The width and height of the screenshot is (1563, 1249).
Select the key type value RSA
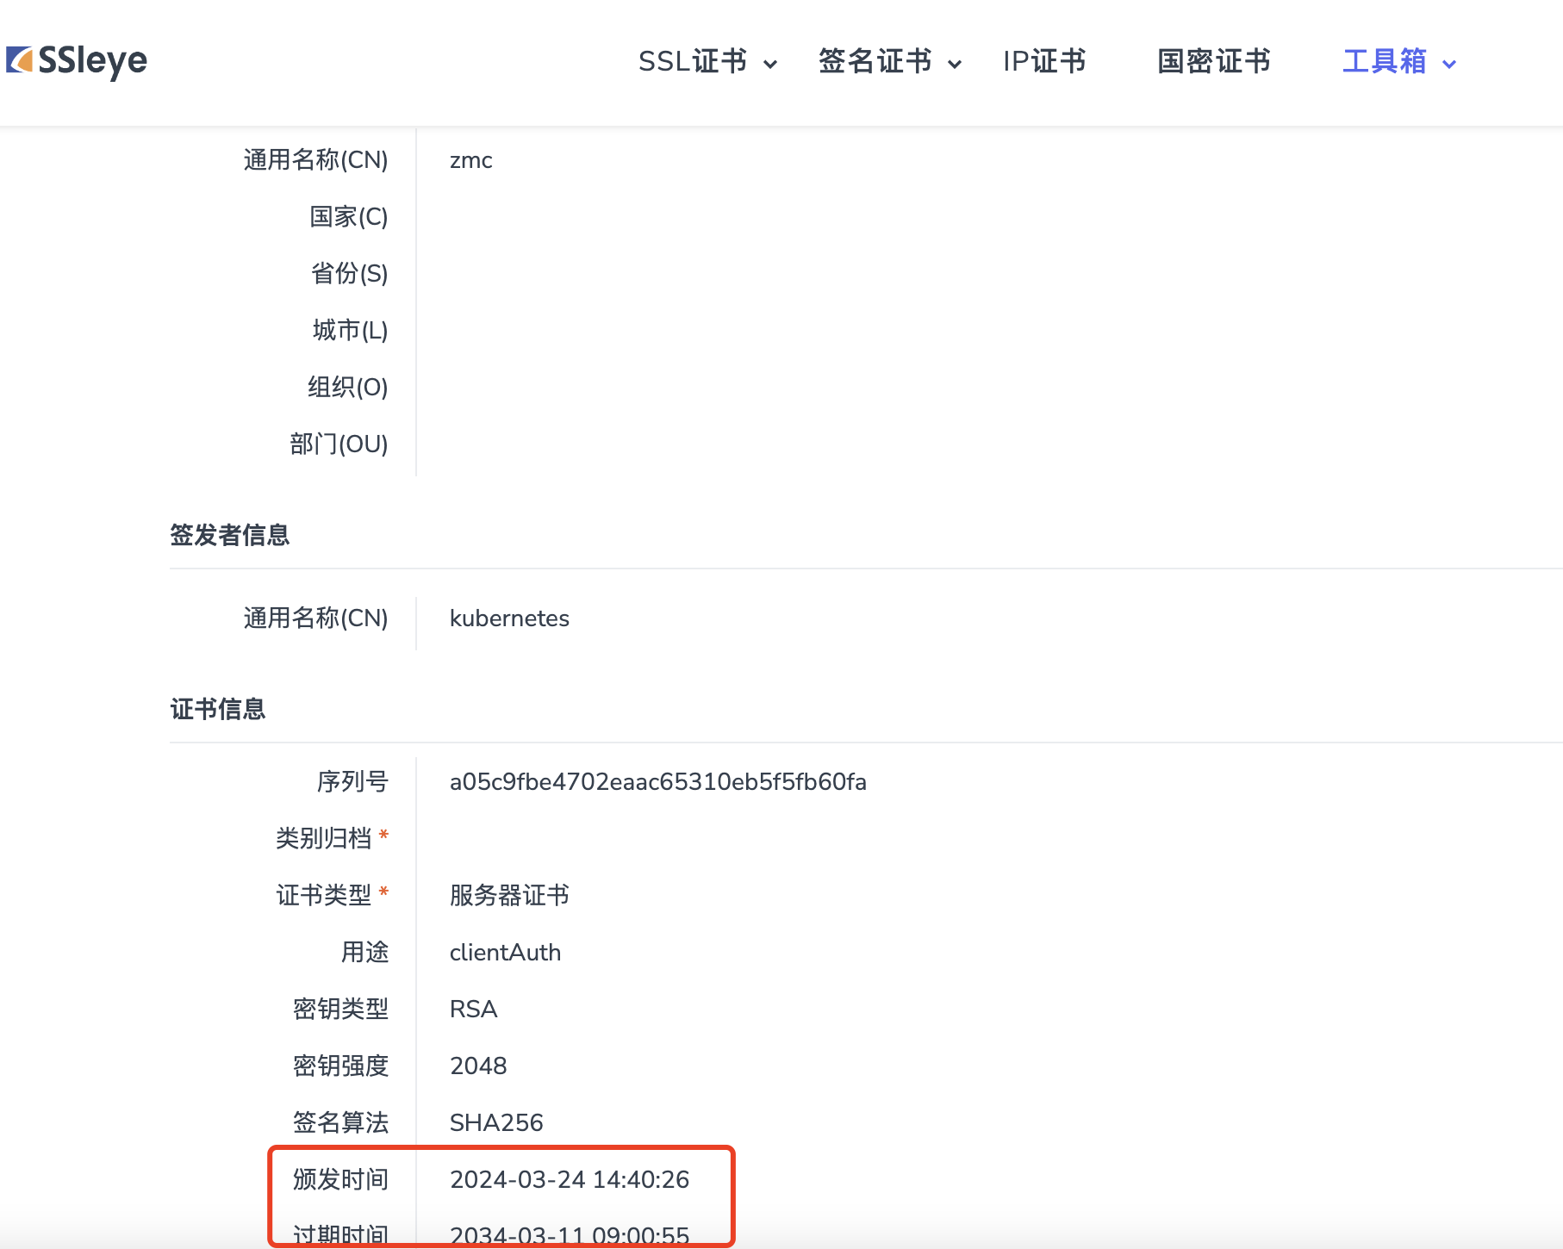(x=473, y=1010)
